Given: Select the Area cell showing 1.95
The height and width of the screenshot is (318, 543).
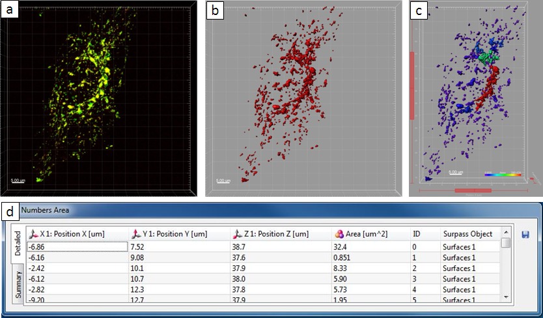Looking at the screenshot, I should coord(371,299).
